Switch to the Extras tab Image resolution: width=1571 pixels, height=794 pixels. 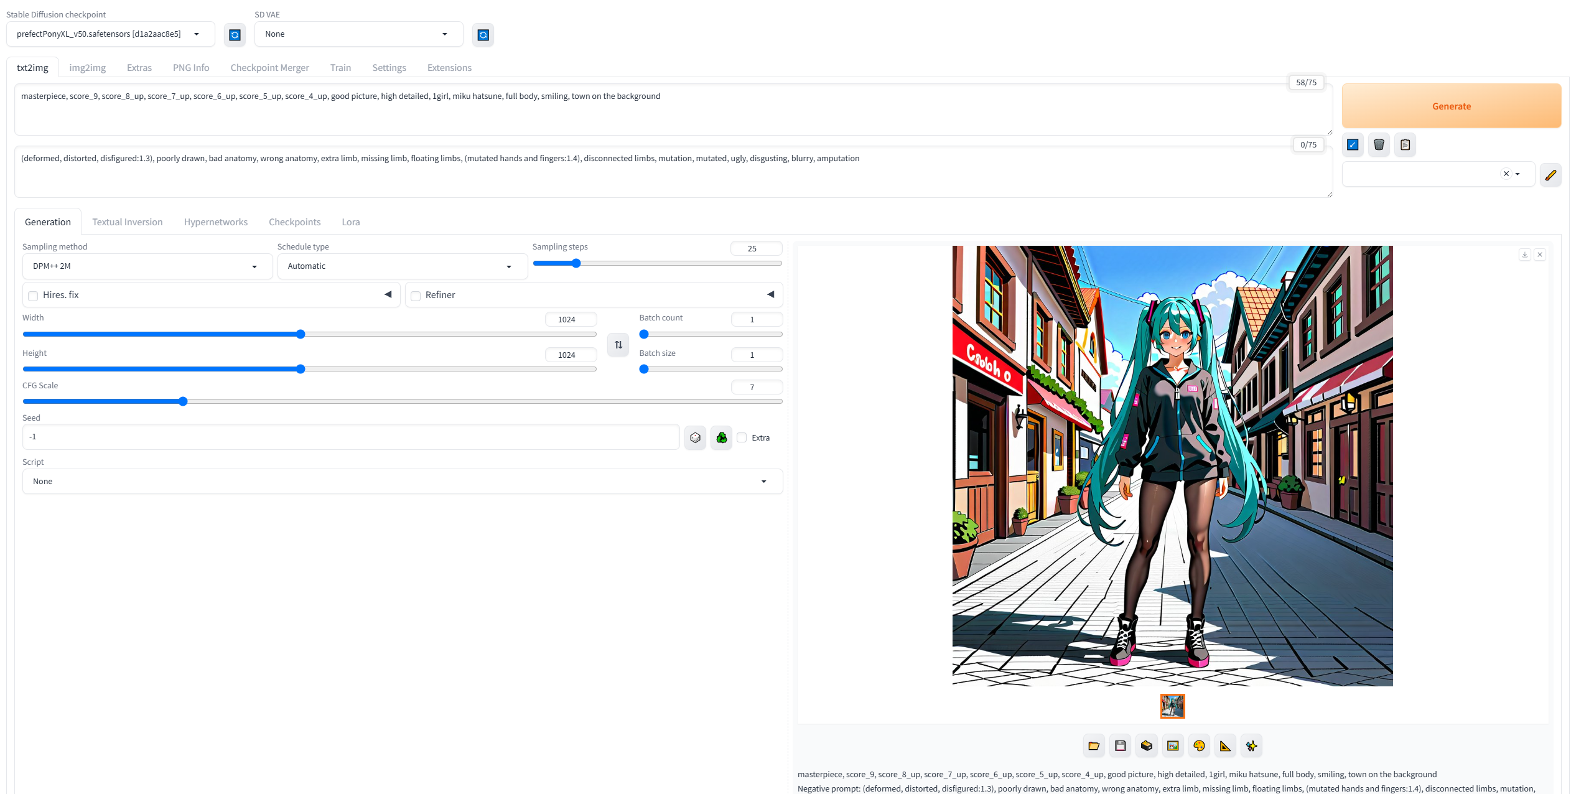click(x=139, y=68)
